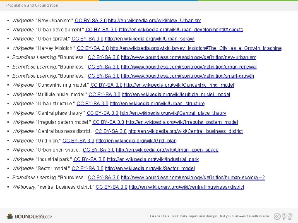Click the italic "Wiktionary" source name
Viewport: 298px width, 223px height.
(x=24, y=187)
